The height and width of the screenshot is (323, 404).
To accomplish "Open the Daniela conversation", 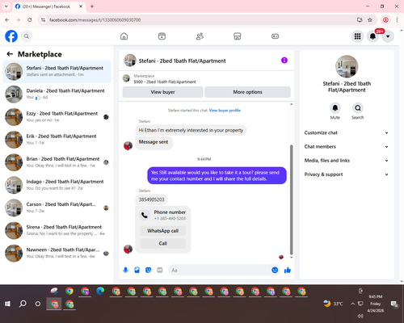I will (x=57, y=94).
